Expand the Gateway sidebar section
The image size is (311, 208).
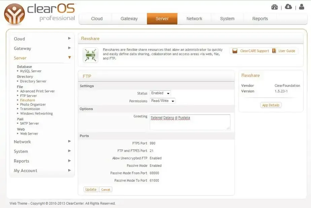[69, 48]
